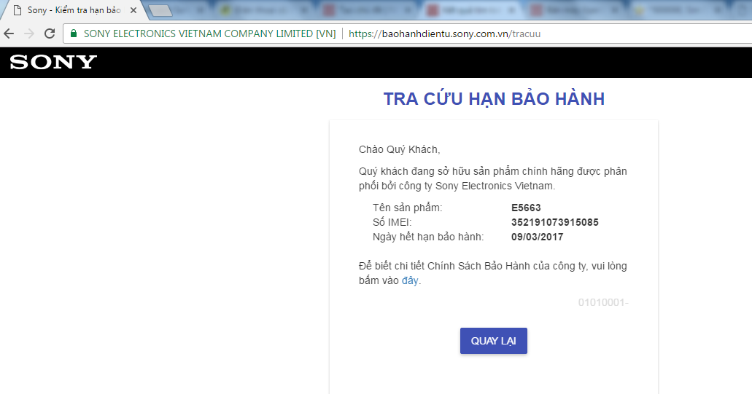Open a new tab with the small tab button

coord(160,10)
